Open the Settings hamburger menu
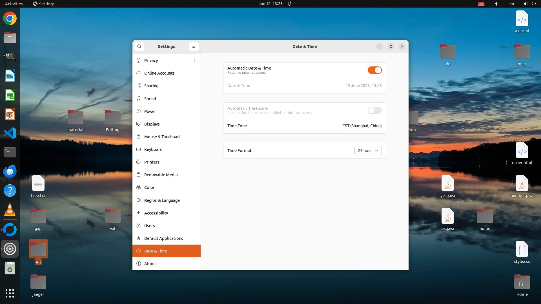 (x=194, y=46)
